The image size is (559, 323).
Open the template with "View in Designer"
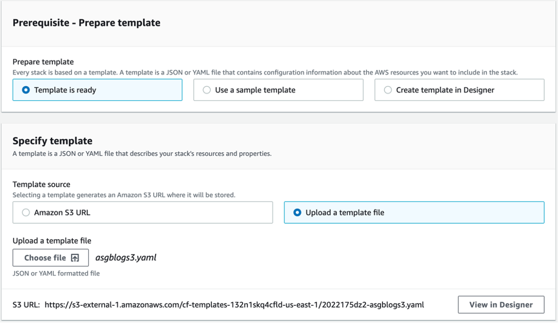click(501, 305)
